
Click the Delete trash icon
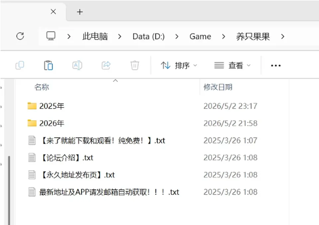tap(135, 65)
